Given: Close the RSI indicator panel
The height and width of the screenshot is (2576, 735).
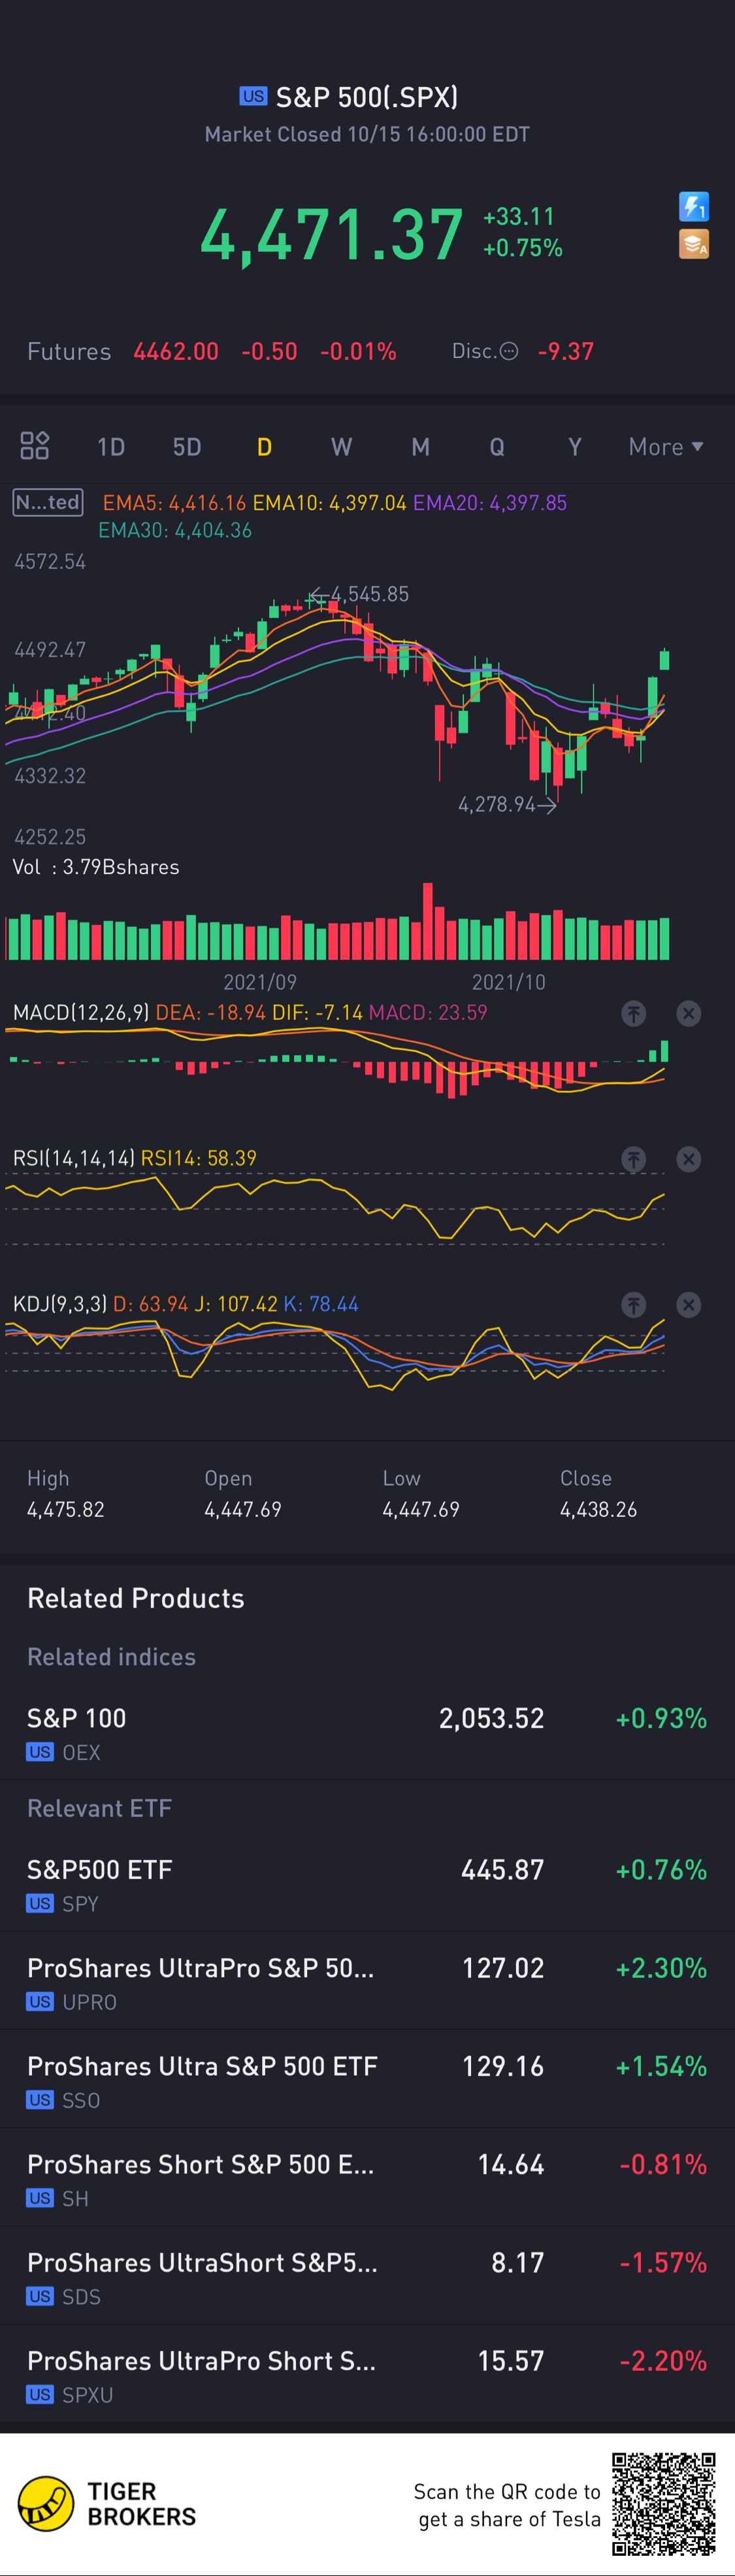Looking at the screenshot, I should coord(688,1159).
